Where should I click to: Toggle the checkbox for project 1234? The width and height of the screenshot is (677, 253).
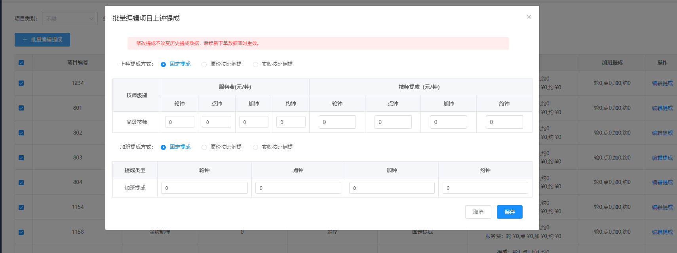coord(21,83)
